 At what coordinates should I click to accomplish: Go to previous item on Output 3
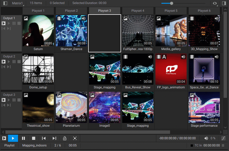pos(3,105)
